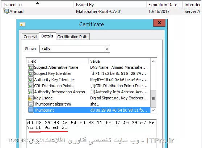Click the 'Digital Signature, Key Encipher...' value
This screenshot has width=202, height=148.
(x=119, y=98)
